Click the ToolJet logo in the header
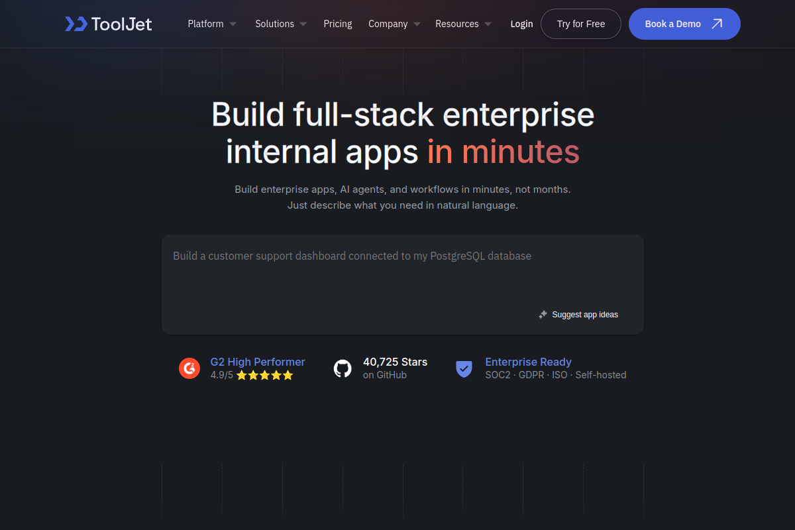This screenshot has height=530, width=795. point(109,24)
